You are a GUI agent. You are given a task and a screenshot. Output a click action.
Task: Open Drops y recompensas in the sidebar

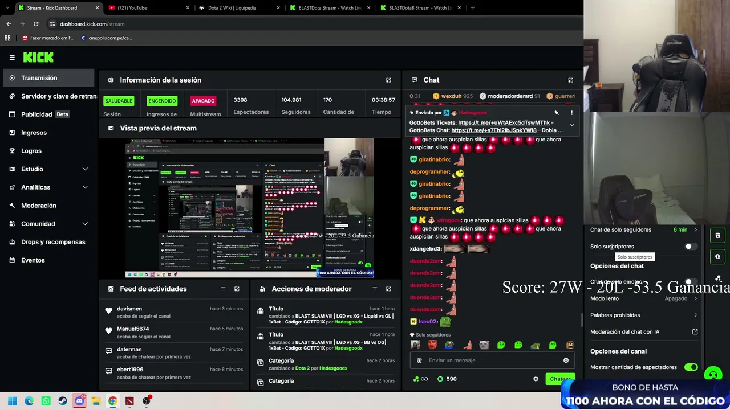(x=48, y=242)
